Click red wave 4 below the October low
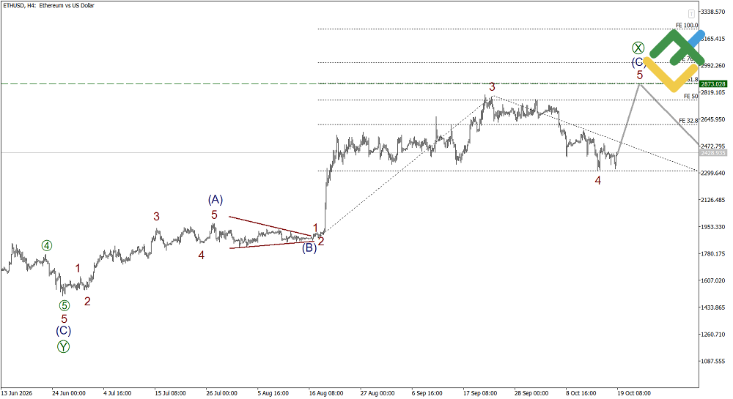 pos(598,180)
